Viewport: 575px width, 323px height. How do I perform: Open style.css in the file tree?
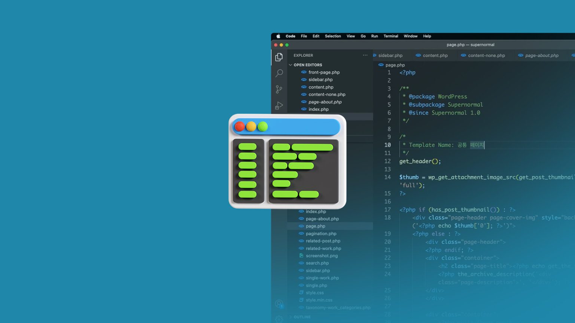314,293
